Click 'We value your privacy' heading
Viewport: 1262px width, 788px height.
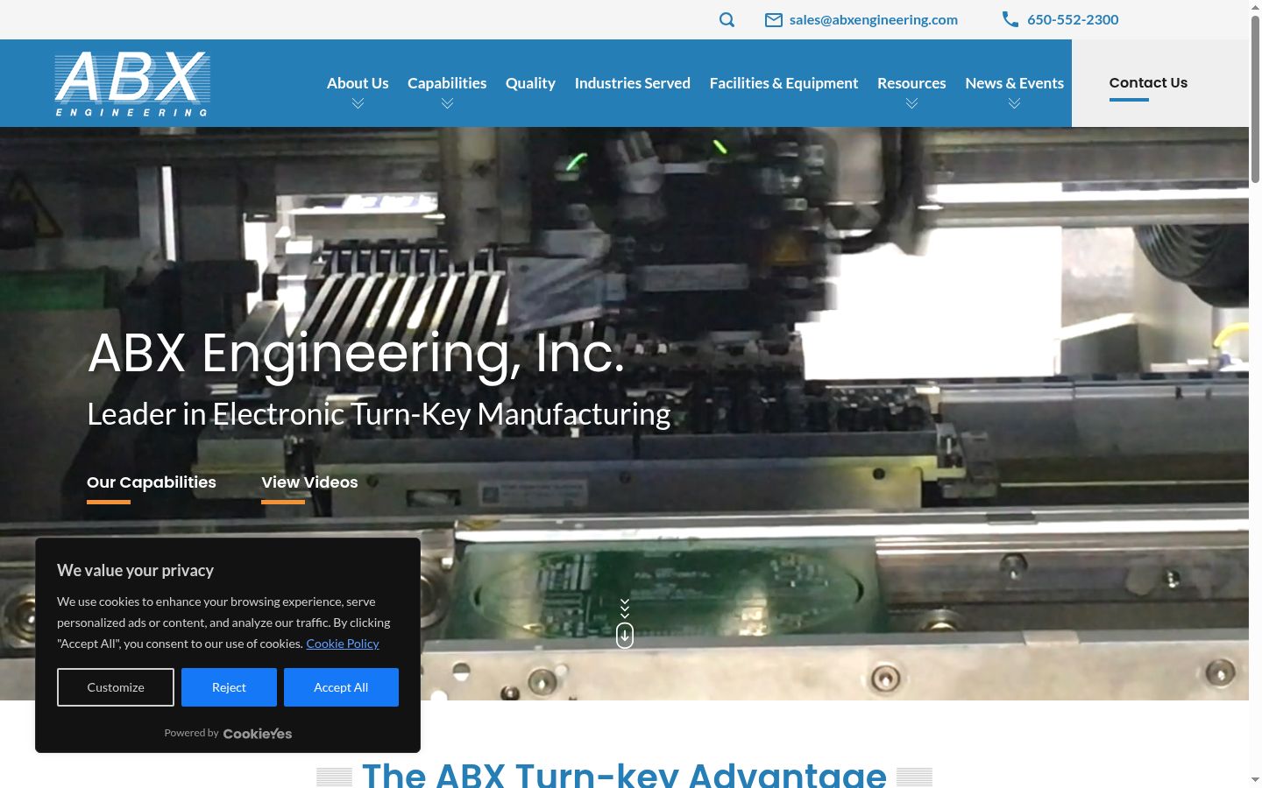pos(136,571)
